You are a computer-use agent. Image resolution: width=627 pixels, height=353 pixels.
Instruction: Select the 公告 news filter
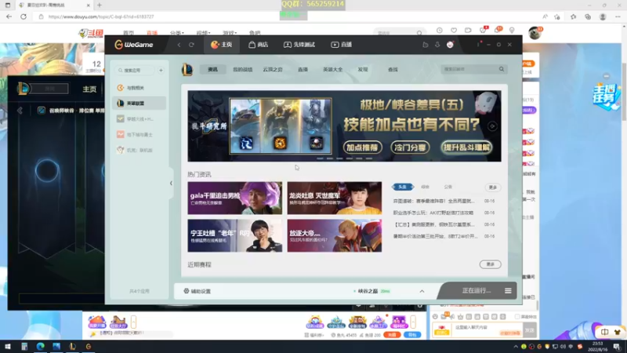(448, 187)
